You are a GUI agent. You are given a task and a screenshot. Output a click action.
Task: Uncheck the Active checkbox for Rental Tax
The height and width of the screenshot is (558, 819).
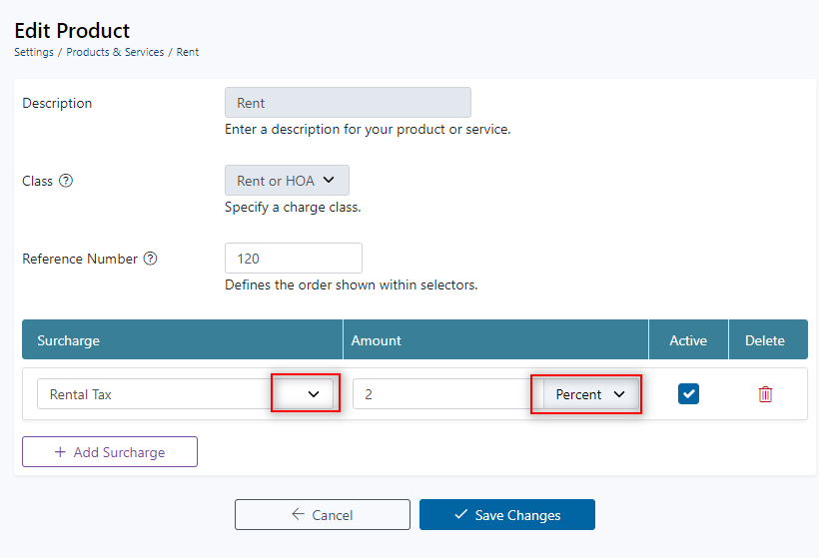point(688,394)
